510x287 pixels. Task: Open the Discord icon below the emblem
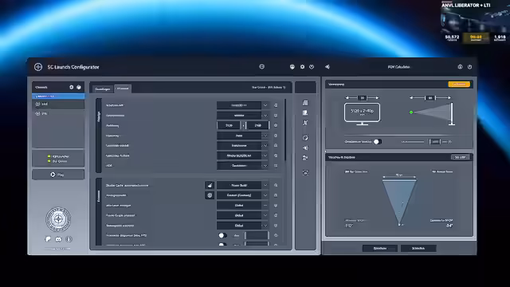pyautogui.click(x=58, y=239)
